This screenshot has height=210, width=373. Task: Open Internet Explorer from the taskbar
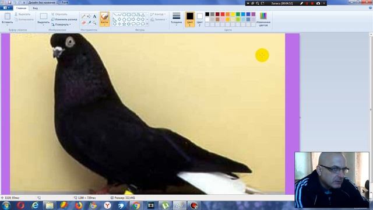point(35,205)
